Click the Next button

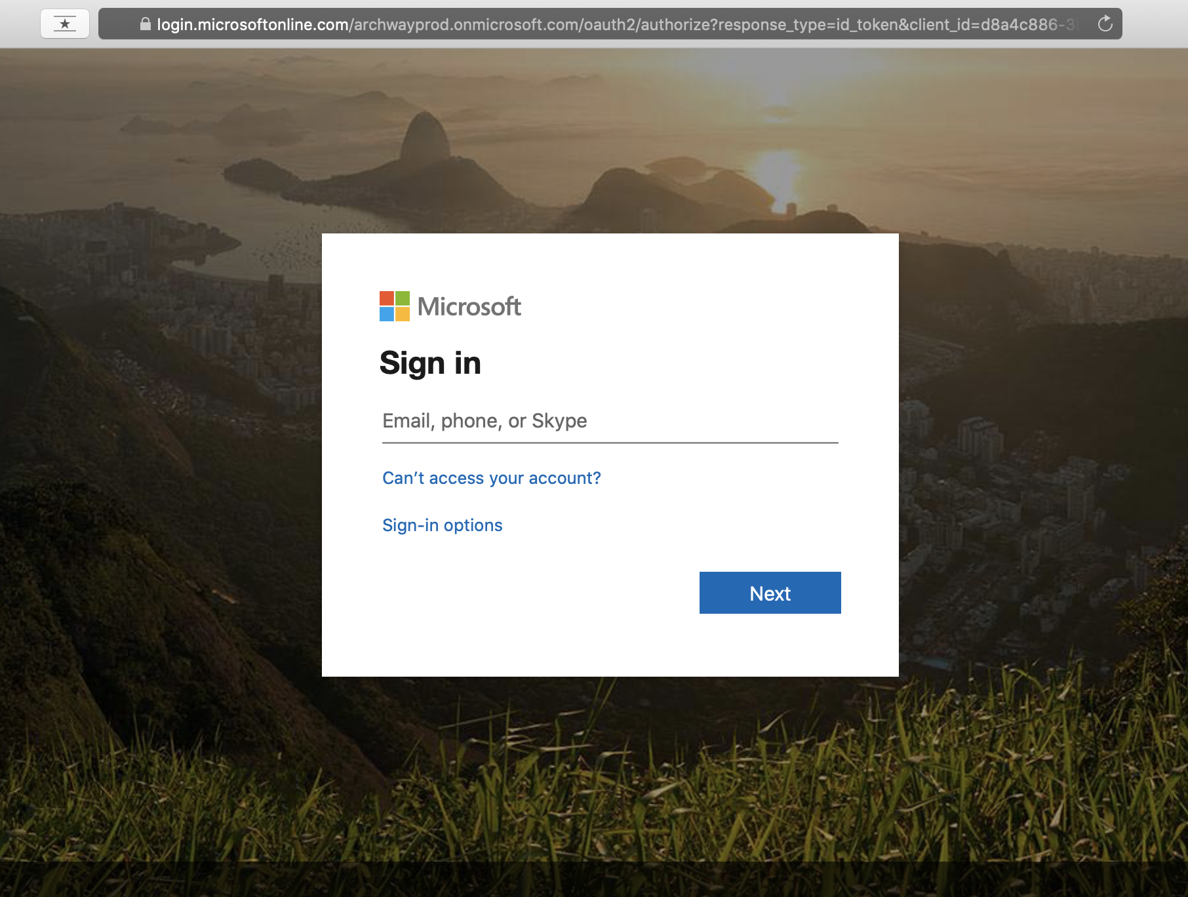pos(769,593)
